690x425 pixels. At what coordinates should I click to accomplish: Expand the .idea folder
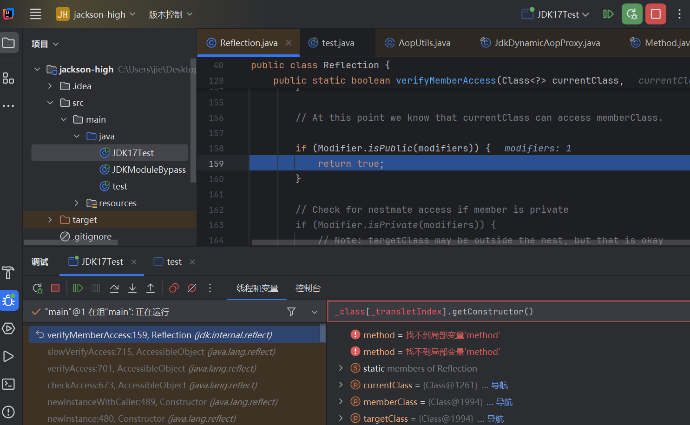point(50,86)
